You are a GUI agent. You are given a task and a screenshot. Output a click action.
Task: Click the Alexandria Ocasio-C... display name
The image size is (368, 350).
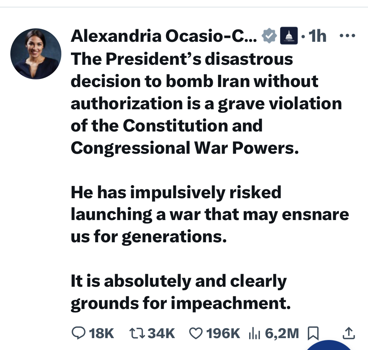[x=164, y=36]
